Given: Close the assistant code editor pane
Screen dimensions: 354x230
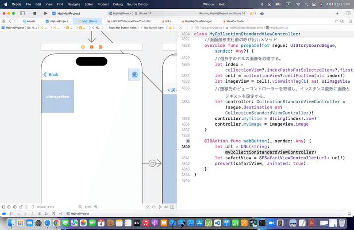Looking at the screenshot, I should coord(181,28).
